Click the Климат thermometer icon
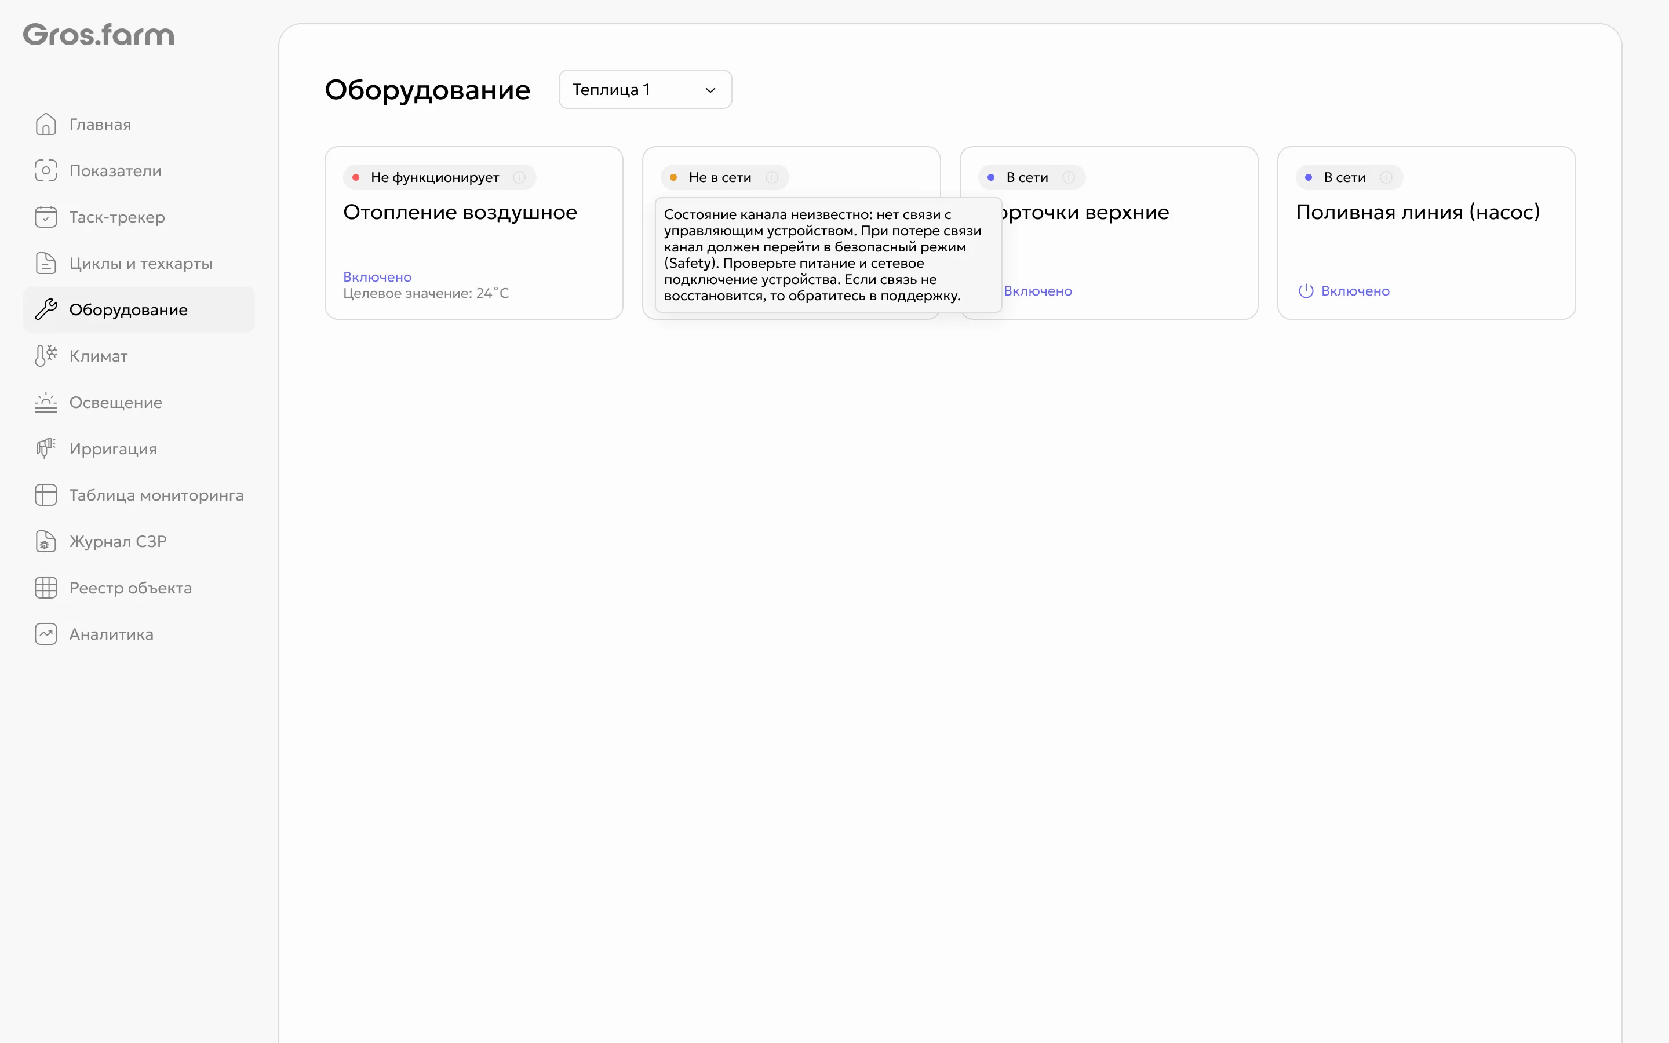 tap(46, 355)
